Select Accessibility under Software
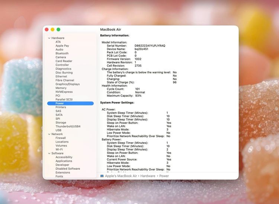The height and width of the screenshot is (204, 279). pos(64,157)
